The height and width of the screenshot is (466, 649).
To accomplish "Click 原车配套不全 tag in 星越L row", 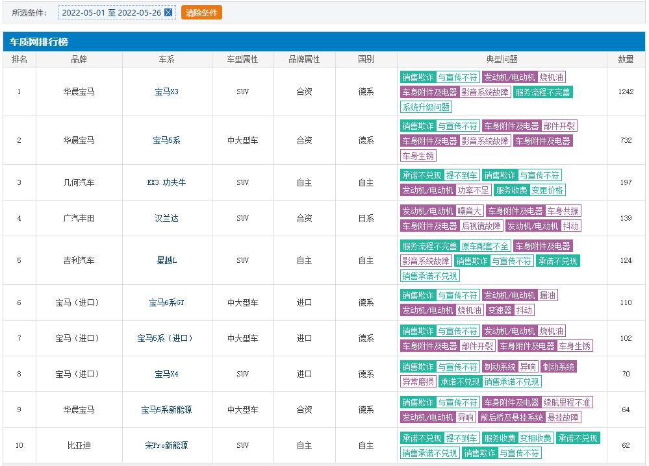I will (x=485, y=247).
